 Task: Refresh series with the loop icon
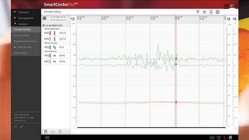pyautogui.click(x=53, y=132)
